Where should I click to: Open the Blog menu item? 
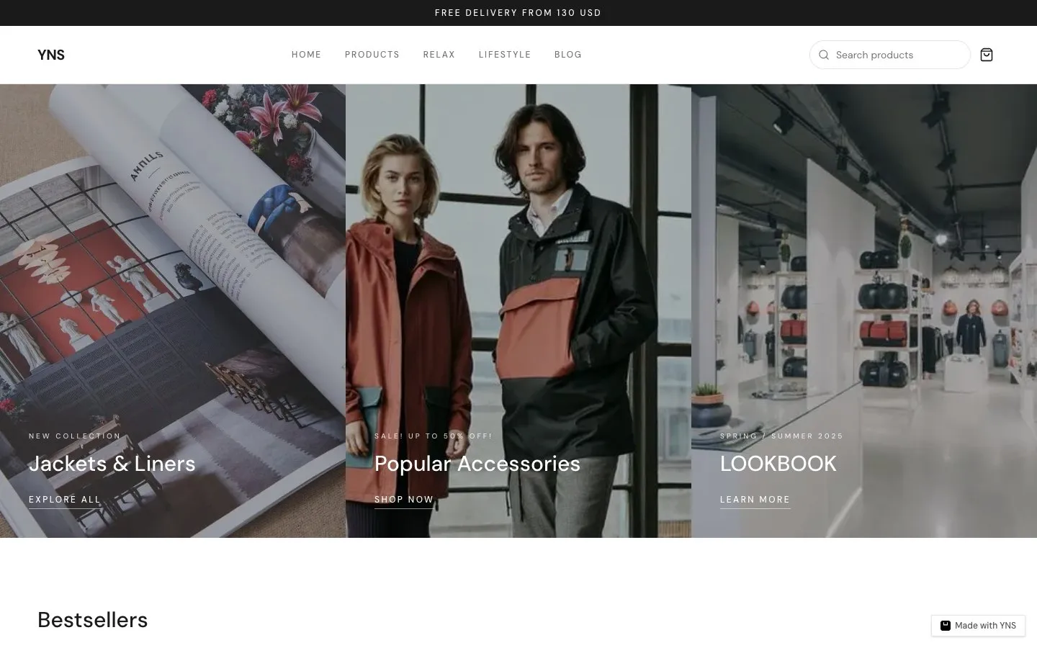[568, 55]
